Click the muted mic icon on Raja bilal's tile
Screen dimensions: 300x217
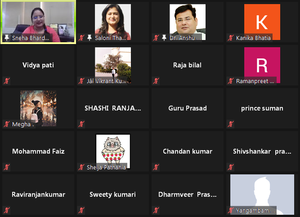click(x=156, y=81)
